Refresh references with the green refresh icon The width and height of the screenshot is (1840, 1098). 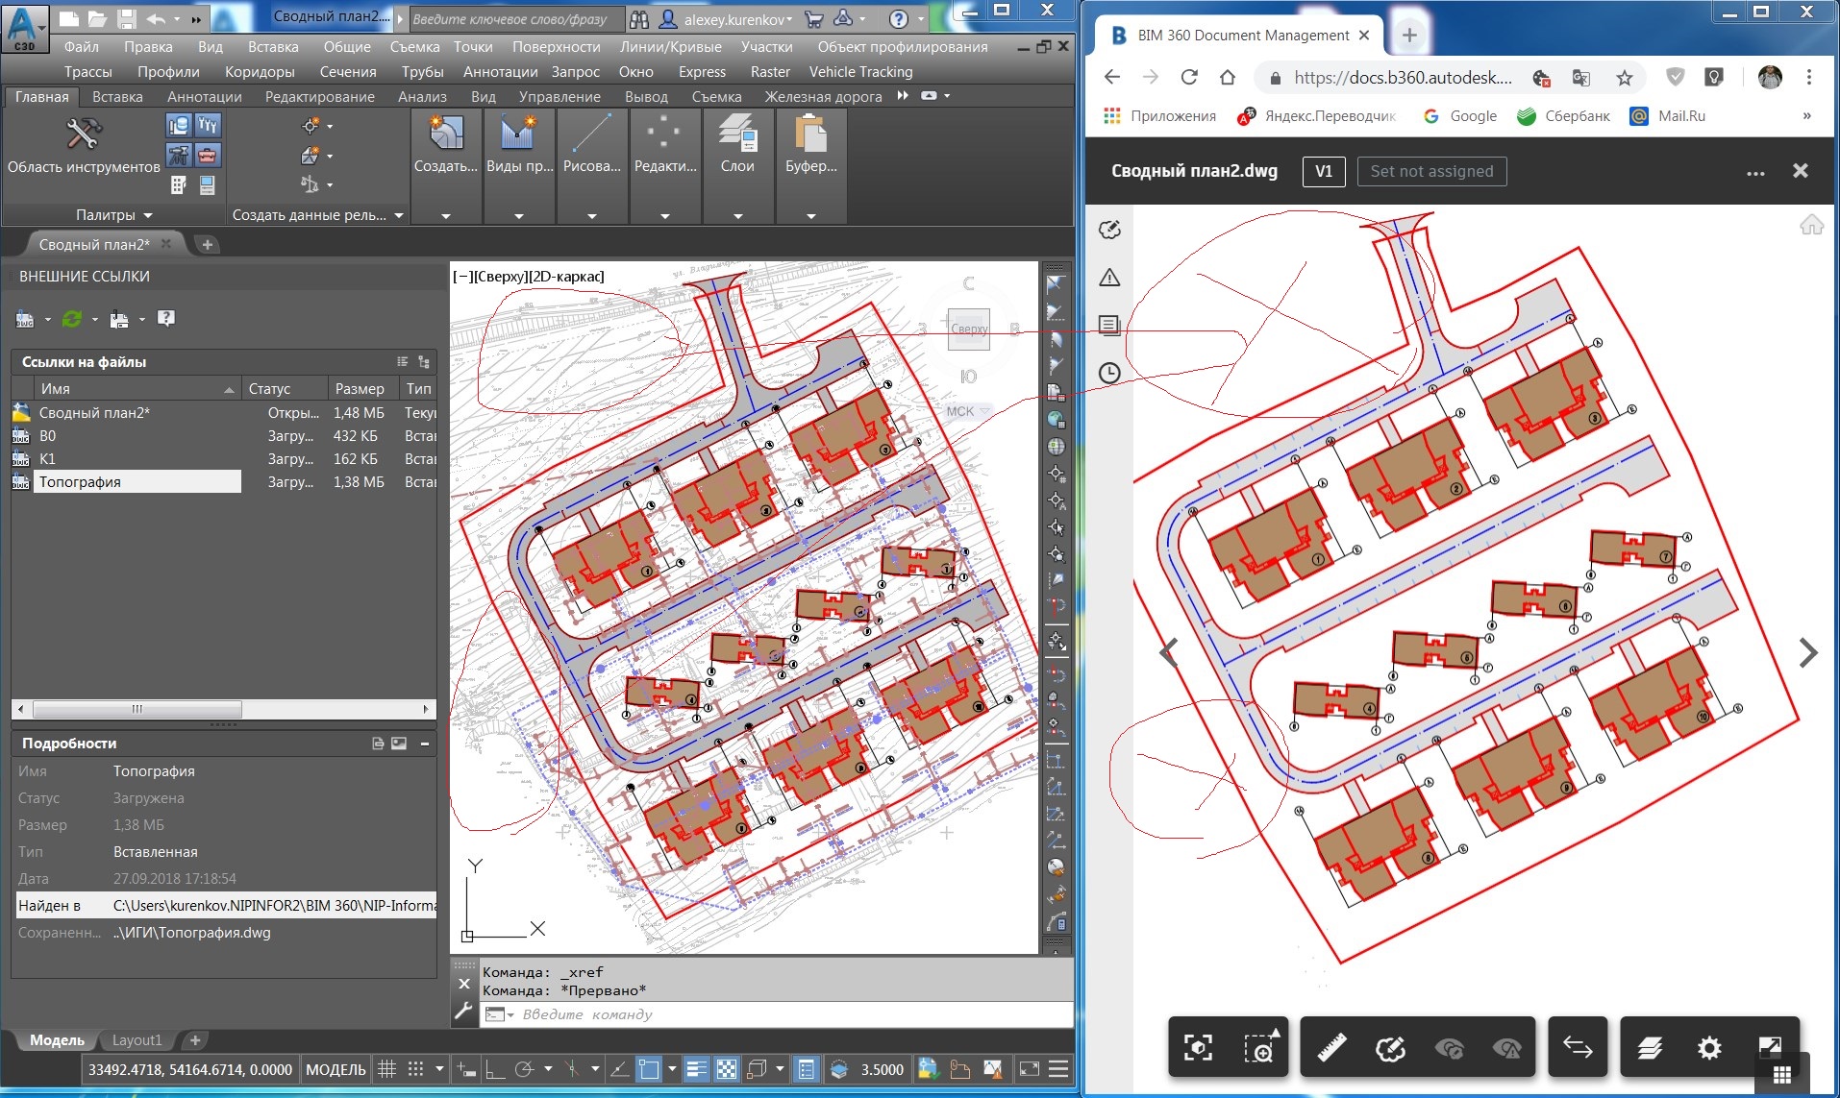(x=72, y=318)
